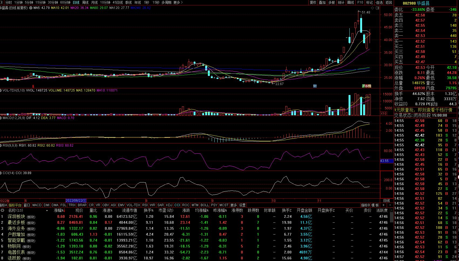459x261 pixels.
Task: Open the indicator 设置 settings
Action: coord(242,205)
